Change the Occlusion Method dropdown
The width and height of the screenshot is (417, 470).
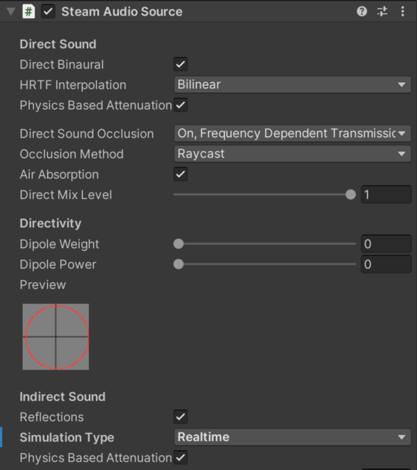(293, 154)
